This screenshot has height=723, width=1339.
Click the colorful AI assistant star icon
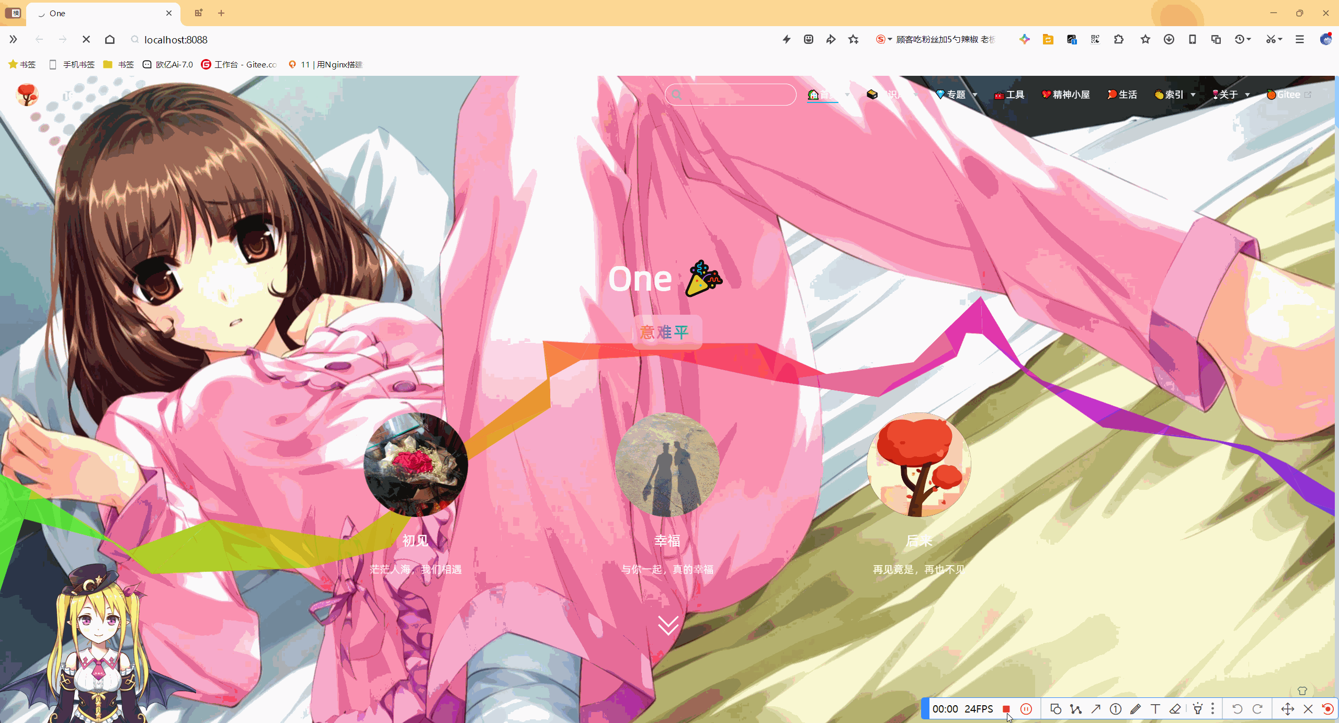[x=1024, y=39]
